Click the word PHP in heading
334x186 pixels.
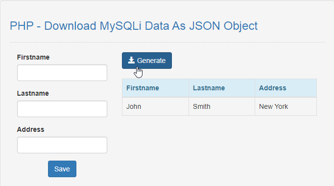point(22,26)
